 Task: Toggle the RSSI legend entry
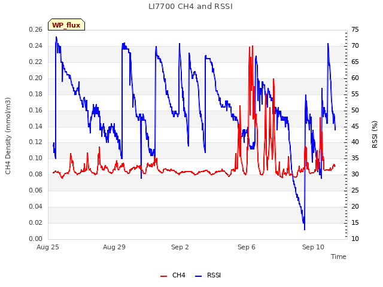click(x=208, y=275)
